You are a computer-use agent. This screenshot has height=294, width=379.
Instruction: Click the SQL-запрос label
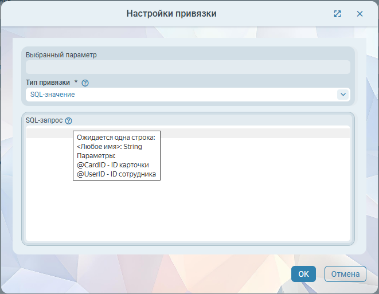pyautogui.click(x=44, y=121)
